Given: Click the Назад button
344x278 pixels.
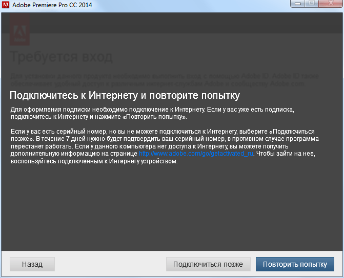Looking at the screenshot, I should 32,264.
